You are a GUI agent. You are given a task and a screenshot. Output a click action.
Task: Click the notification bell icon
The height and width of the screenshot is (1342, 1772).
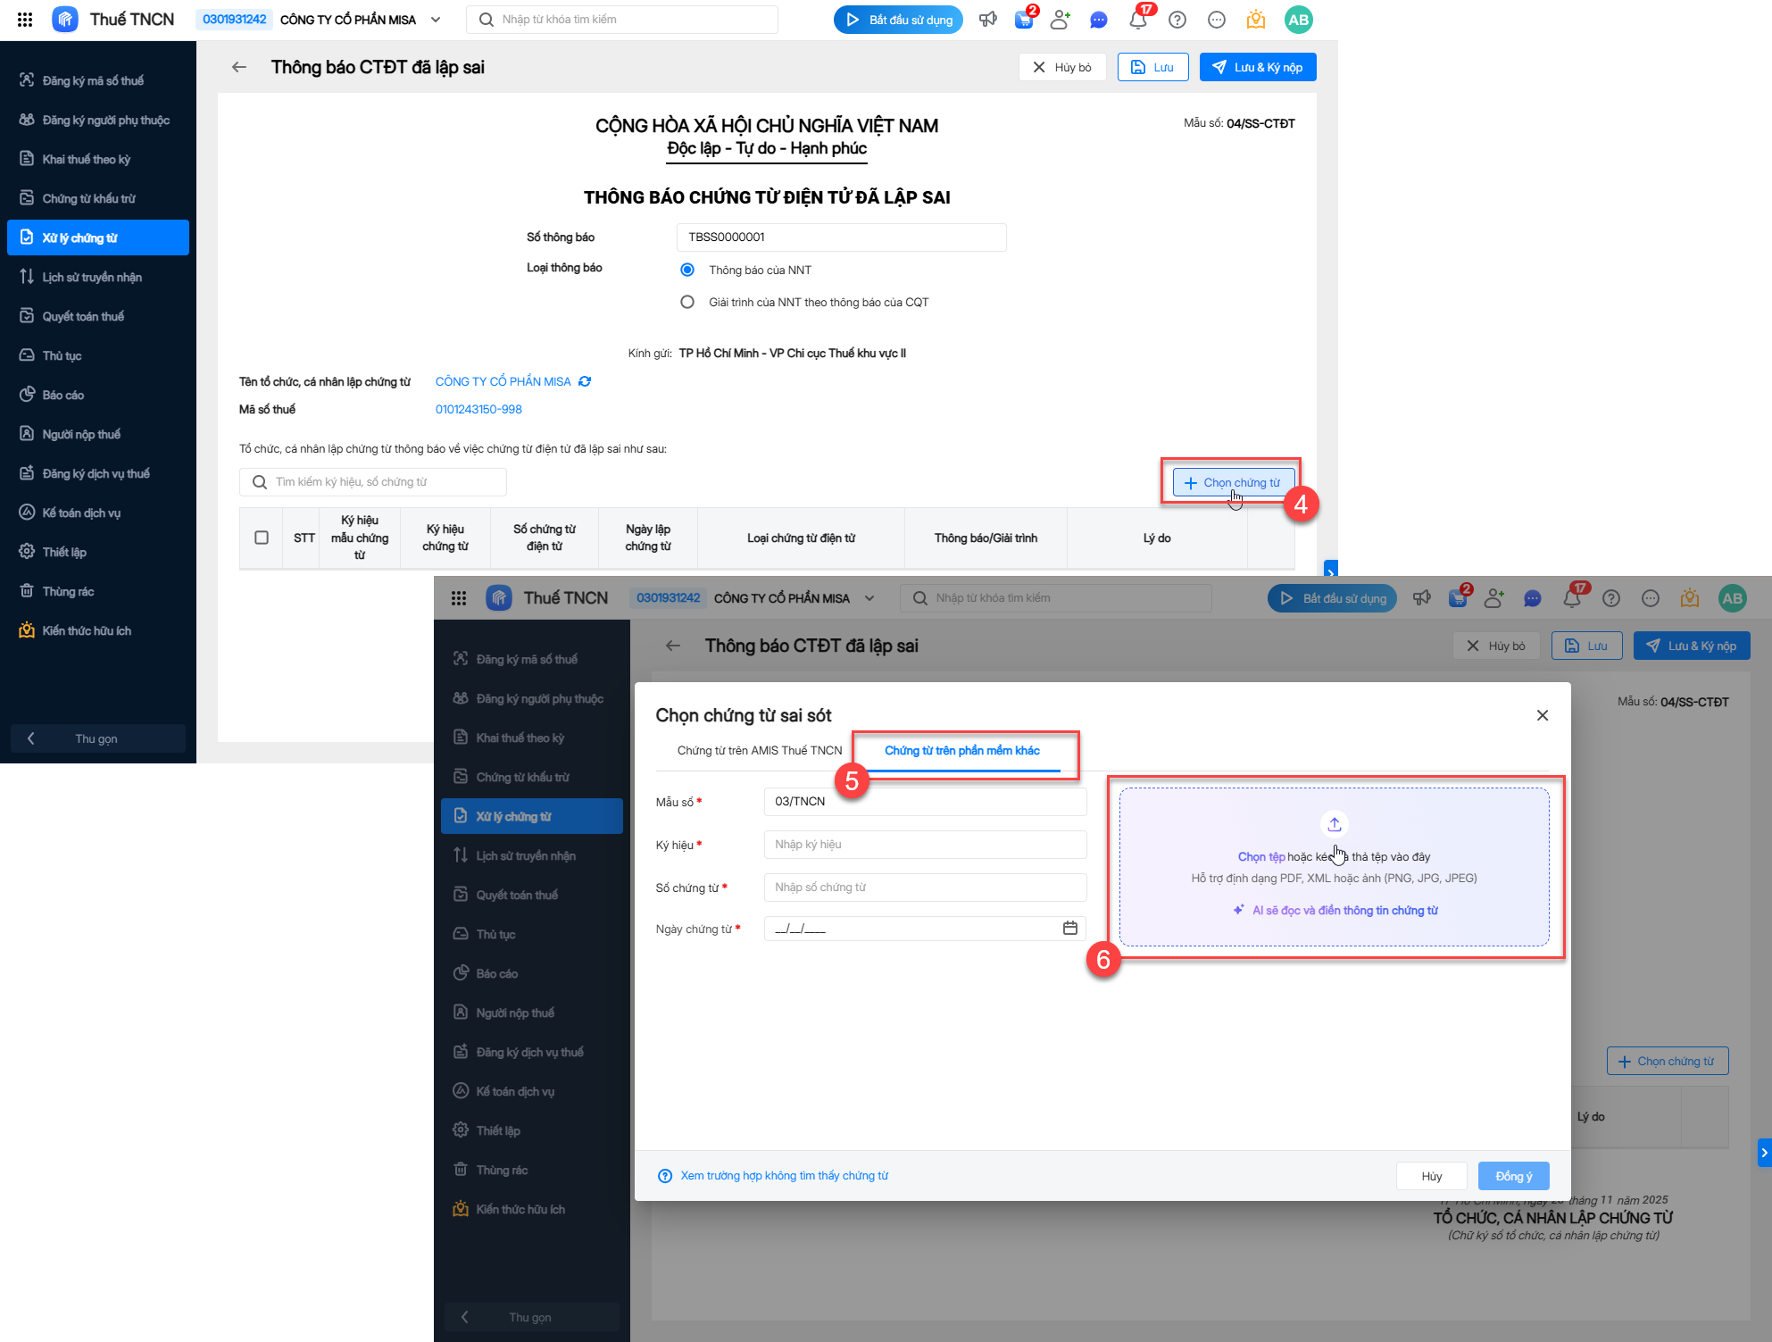(x=1137, y=20)
